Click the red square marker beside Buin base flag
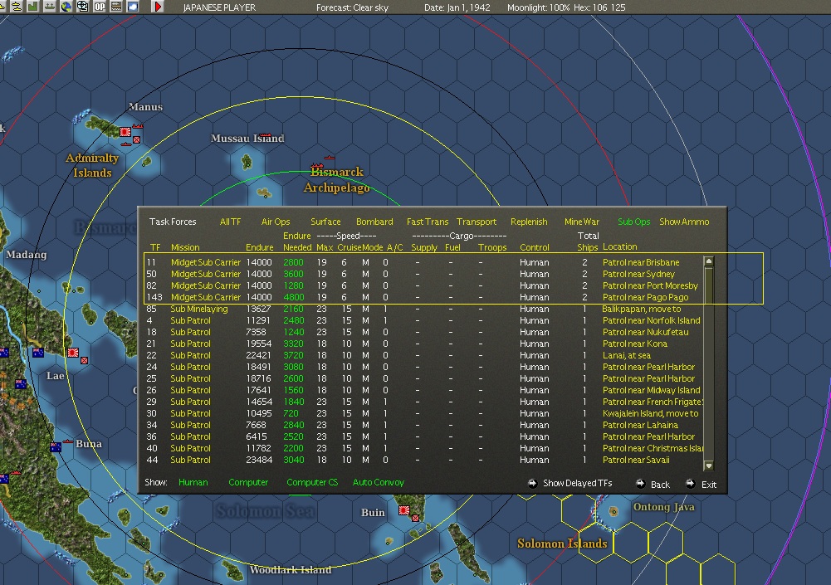This screenshot has width=831, height=585. [x=415, y=519]
